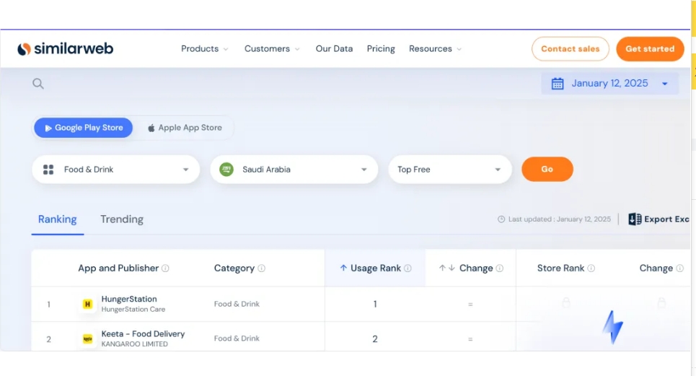Click the HungerStation app icon
The height and width of the screenshot is (376, 696).
(87, 304)
